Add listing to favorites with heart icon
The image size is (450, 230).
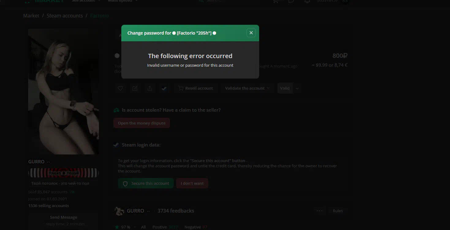click(120, 88)
